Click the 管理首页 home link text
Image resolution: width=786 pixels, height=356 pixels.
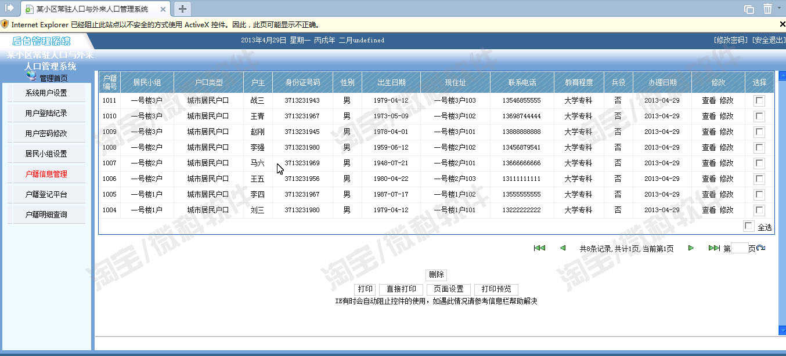point(53,78)
